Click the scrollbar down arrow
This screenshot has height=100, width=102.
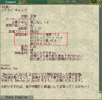point(100,92)
